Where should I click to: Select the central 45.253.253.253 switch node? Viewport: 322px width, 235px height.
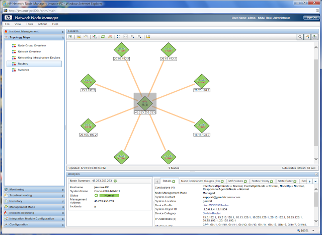[x=145, y=103]
